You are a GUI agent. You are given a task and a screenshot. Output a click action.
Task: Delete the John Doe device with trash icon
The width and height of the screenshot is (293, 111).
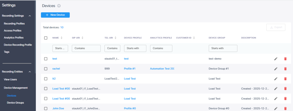285,109
